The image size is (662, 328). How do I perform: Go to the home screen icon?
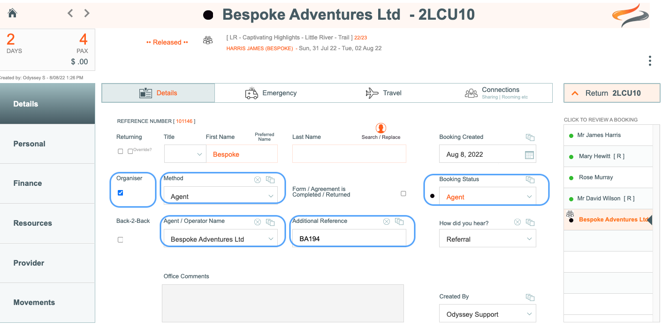click(x=13, y=13)
